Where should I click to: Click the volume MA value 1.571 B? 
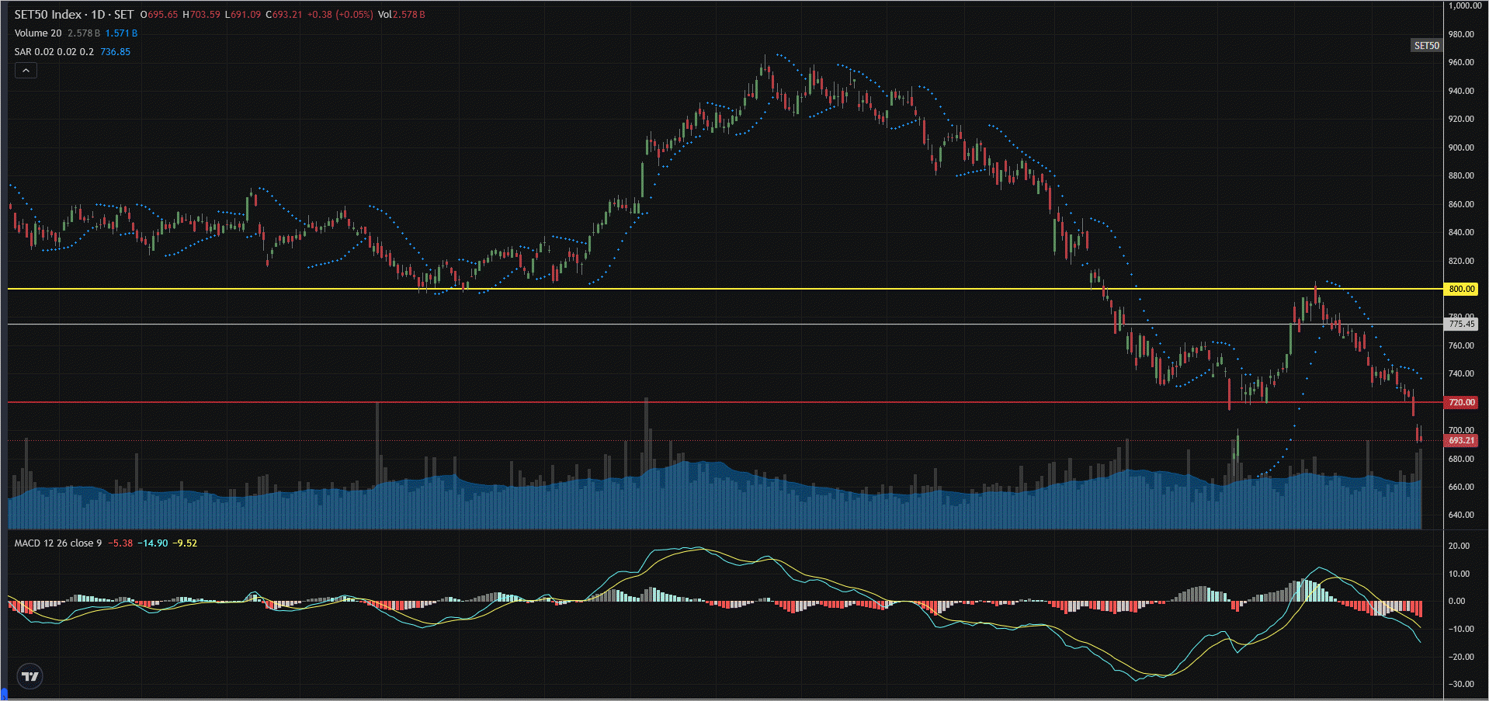click(121, 33)
